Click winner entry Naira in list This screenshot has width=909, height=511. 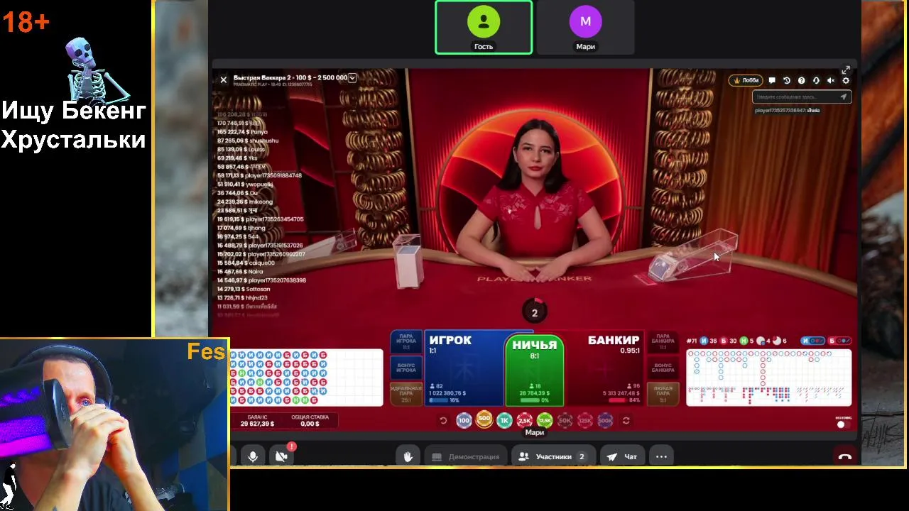click(x=240, y=271)
